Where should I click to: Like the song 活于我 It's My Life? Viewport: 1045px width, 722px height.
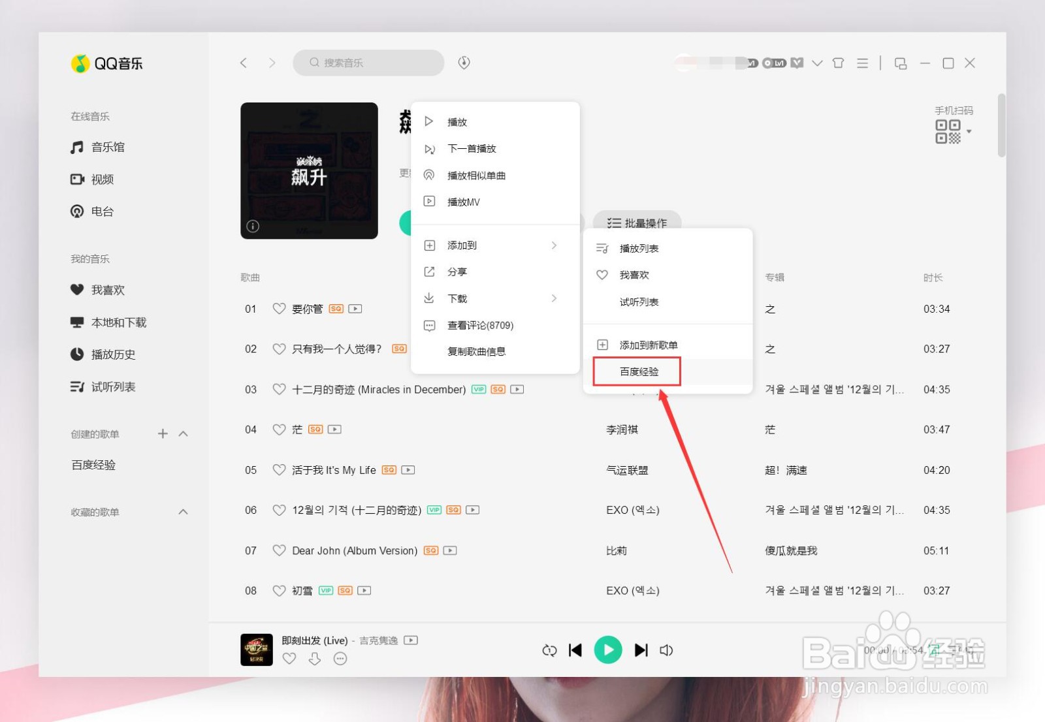point(279,470)
